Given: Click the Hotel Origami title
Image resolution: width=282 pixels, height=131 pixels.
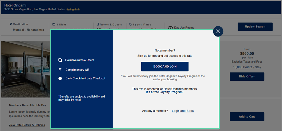Looking at the screenshot, I should coord(15,5).
